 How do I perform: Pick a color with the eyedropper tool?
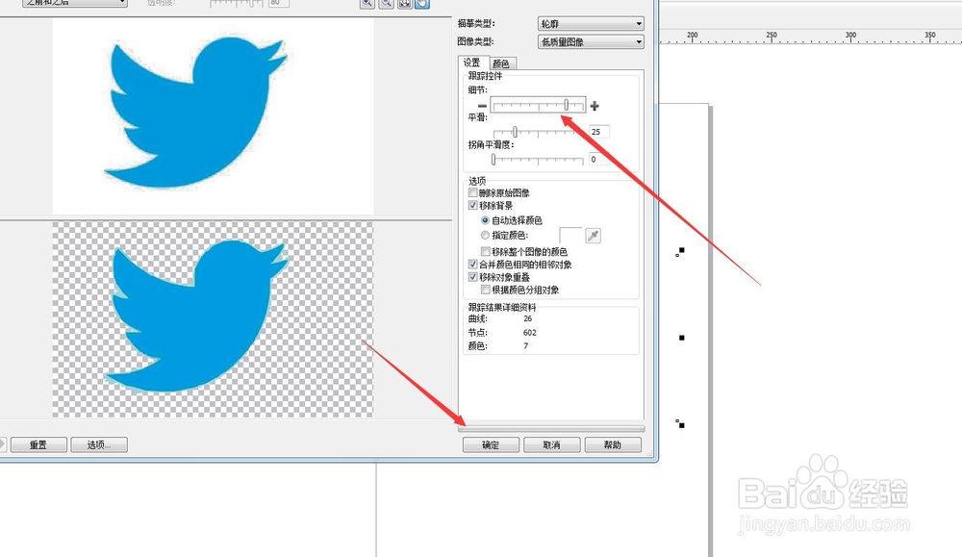(593, 236)
